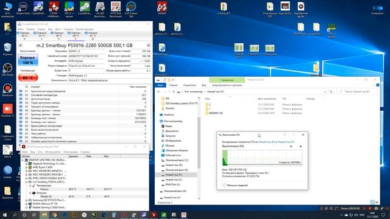This screenshot has width=390, height=219.
Task: Open the AS SSD Benchmark desktop shortcut
Action: pos(100,10)
